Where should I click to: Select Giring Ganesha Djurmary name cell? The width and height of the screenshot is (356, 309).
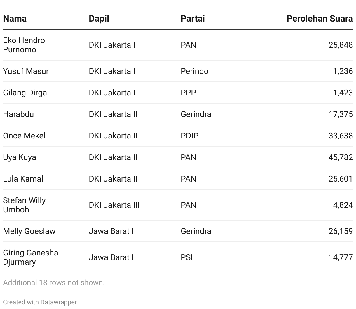(x=31, y=257)
